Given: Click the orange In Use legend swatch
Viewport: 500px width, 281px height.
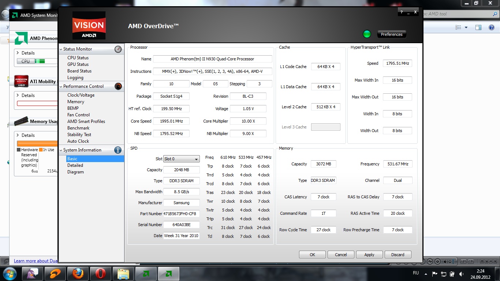Looking at the screenshot, I should (41, 150).
